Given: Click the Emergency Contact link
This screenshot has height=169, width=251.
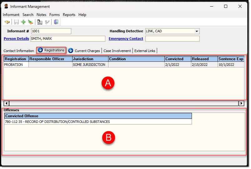Looking at the screenshot, I should click(126, 39).
